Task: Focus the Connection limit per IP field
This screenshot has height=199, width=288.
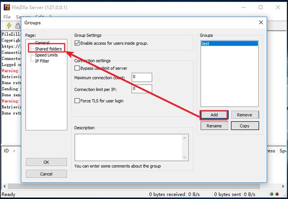Action: (x=142, y=89)
